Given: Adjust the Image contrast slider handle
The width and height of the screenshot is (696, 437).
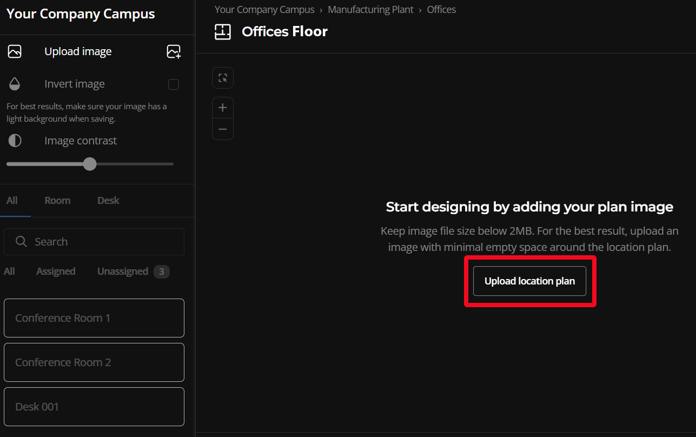Looking at the screenshot, I should (90, 164).
